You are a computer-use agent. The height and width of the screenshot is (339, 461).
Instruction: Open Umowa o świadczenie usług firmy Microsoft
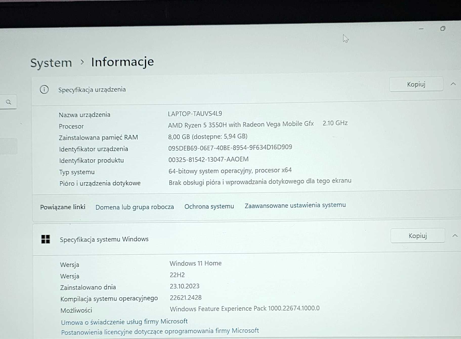[x=124, y=322]
